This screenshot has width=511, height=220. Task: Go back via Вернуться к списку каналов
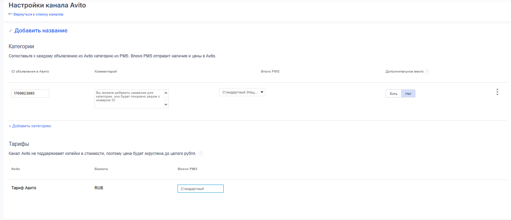tap(38, 14)
